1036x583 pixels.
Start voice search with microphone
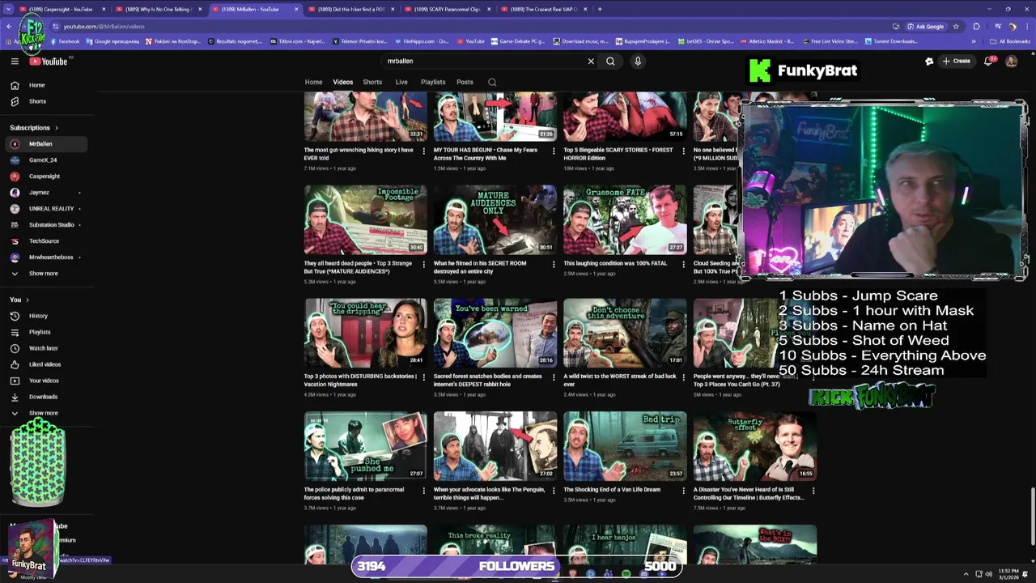coord(638,61)
